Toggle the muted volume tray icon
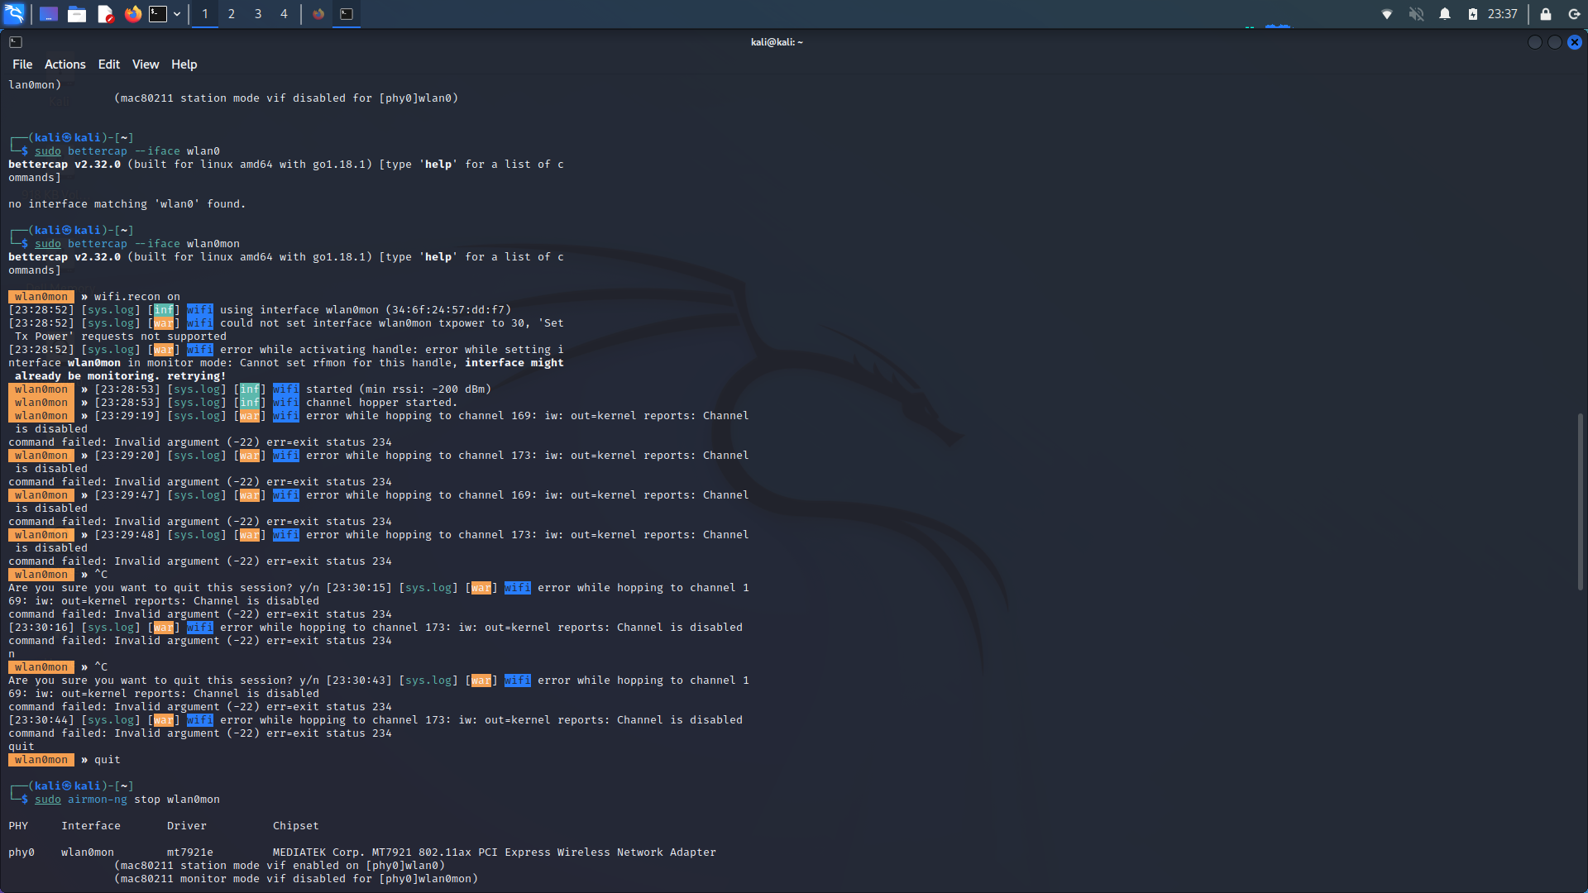Screen dimensions: 1588x893 coord(1416,14)
